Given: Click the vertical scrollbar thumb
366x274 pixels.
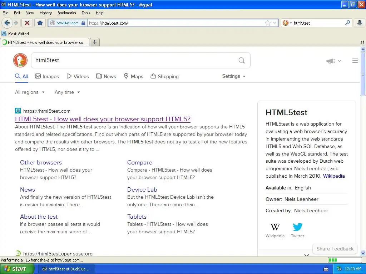Looking at the screenshot, I should tap(363, 74).
